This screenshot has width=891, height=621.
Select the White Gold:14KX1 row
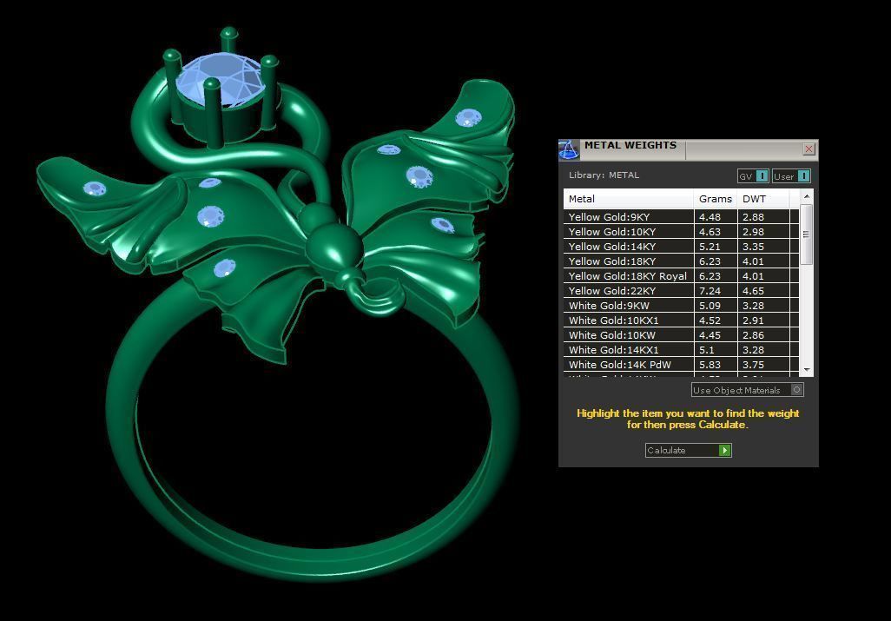click(681, 350)
